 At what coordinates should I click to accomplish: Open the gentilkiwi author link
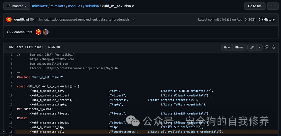(22, 19)
